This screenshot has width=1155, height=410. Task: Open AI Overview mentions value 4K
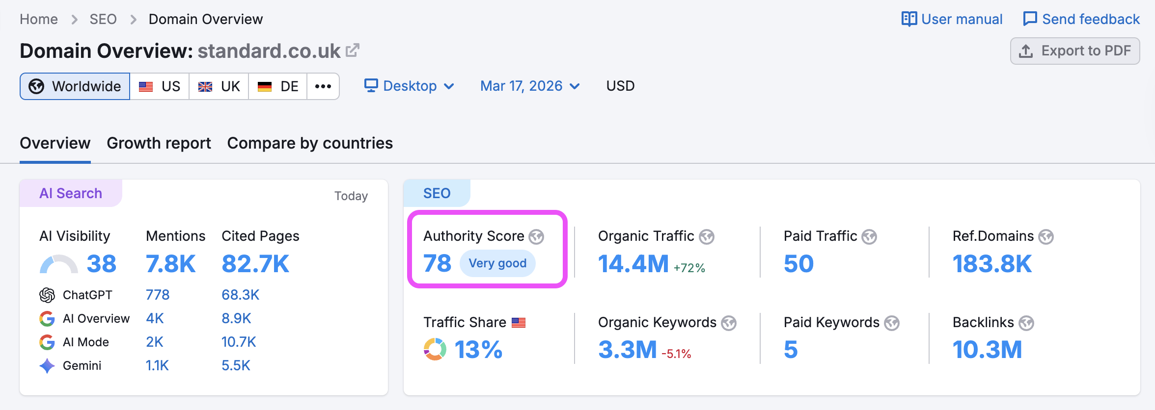155,318
